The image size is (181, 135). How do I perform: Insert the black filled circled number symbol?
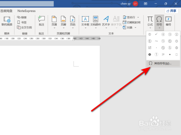pos(150,54)
